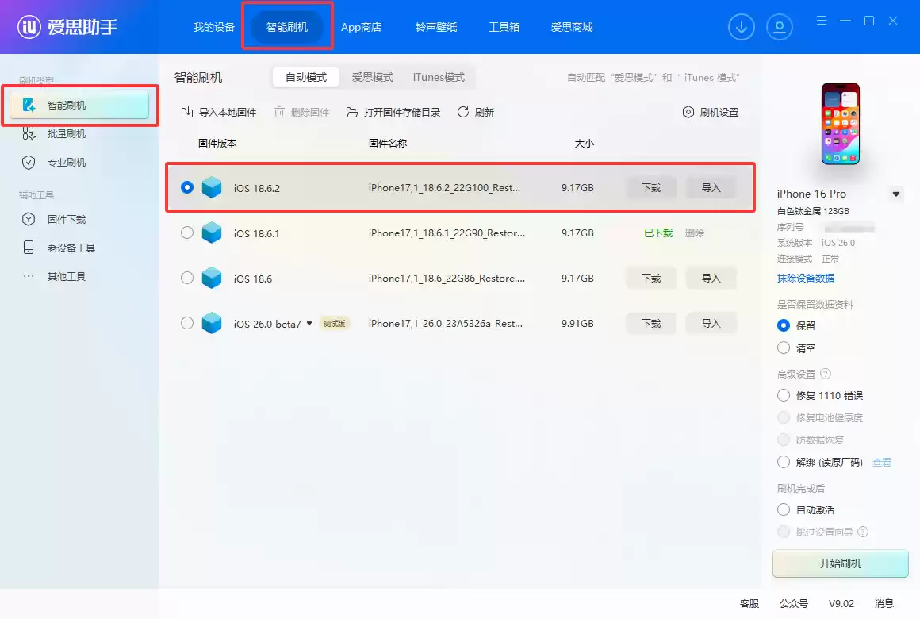Click the 抹除设备数据 link

[806, 278]
